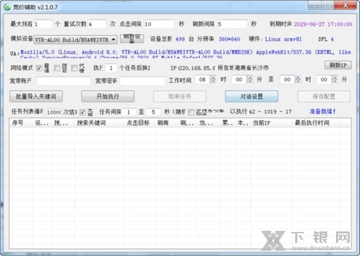Viewport: 360px width, 256px height.
Task: Click the 刷新IP button
Action: click(x=338, y=65)
